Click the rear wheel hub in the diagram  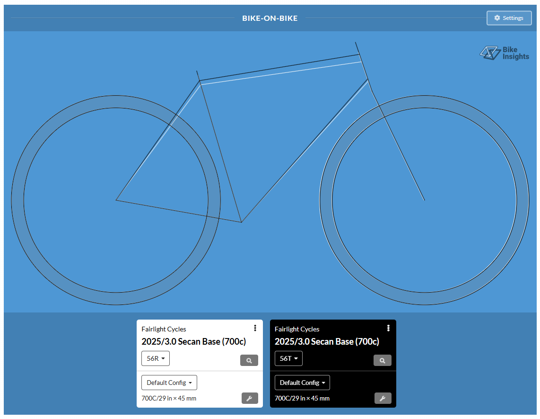pos(116,200)
